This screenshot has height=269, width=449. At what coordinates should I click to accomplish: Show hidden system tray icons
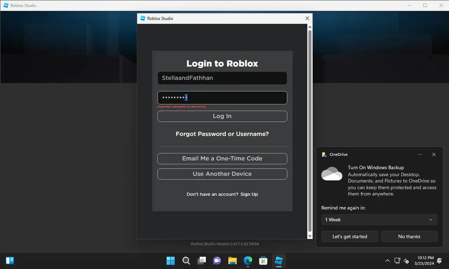[x=388, y=261]
